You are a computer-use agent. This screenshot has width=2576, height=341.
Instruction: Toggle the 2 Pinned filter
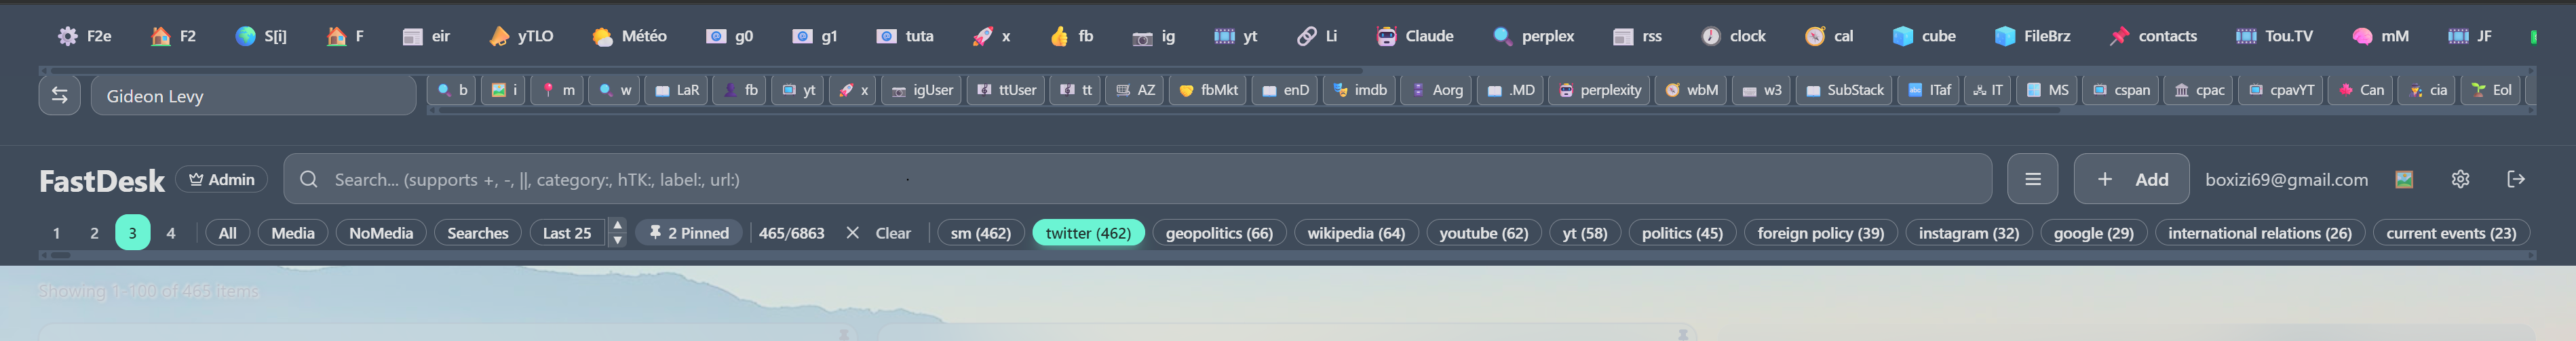click(x=689, y=233)
